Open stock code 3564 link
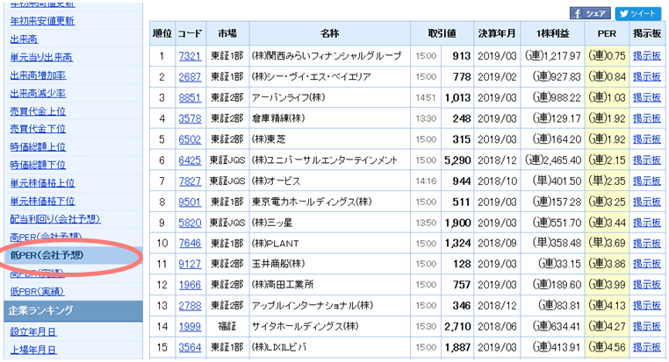This screenshot has width=669, height=362. (190, 347)
